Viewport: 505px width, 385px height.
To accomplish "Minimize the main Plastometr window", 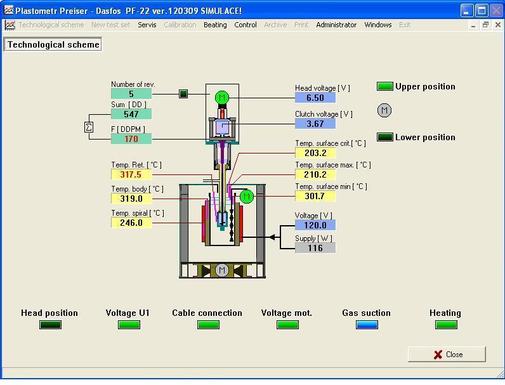I will [466, 11].
